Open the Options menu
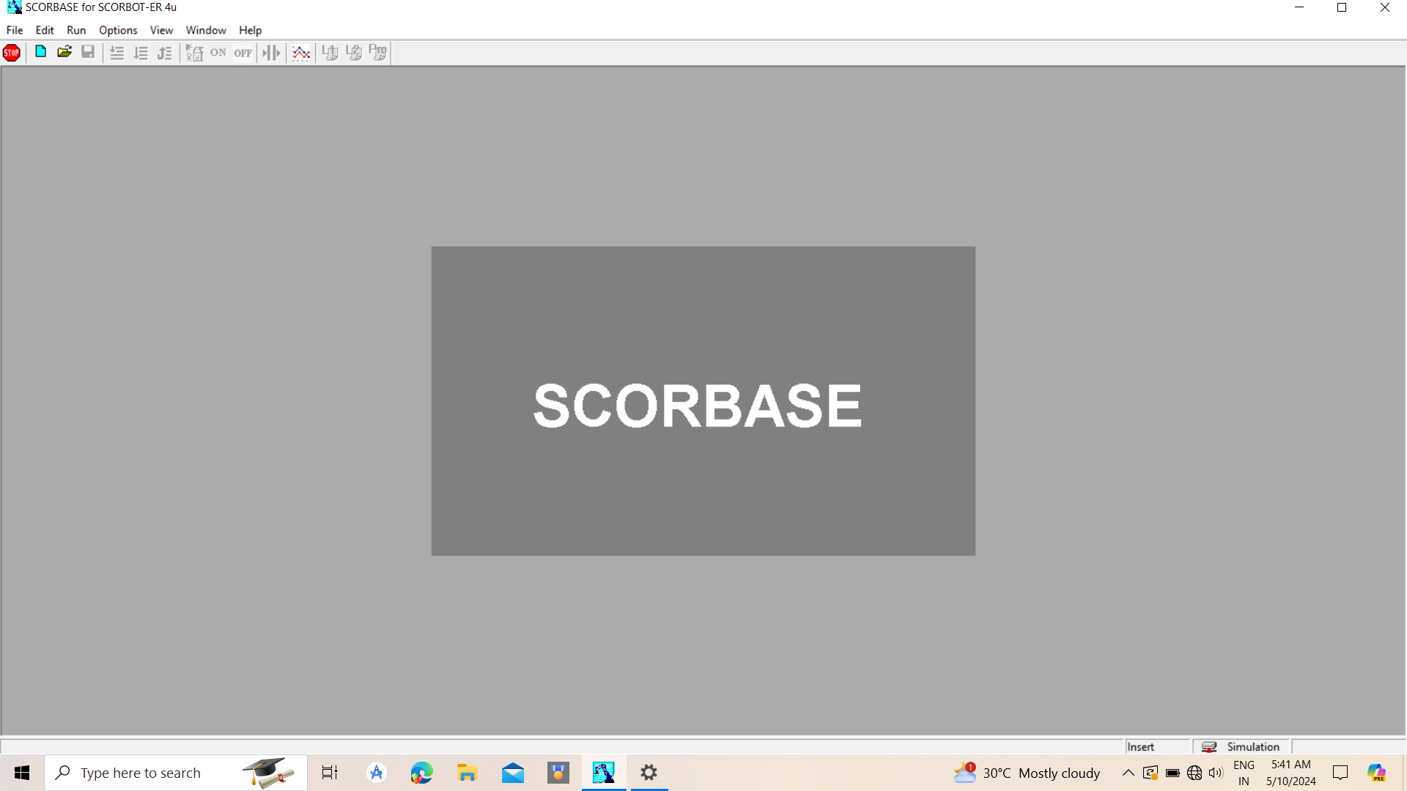 (x=118, y=30)
